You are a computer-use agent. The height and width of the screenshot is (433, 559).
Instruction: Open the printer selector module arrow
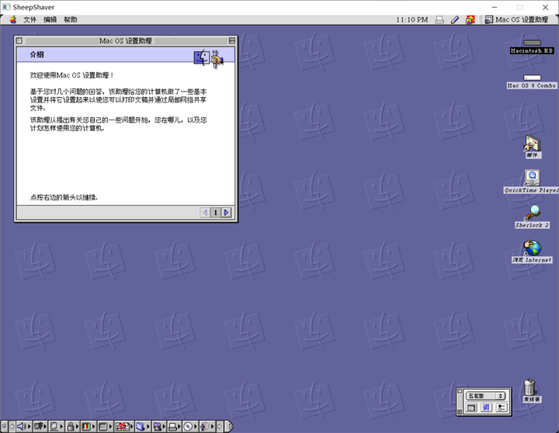[180, 426]
